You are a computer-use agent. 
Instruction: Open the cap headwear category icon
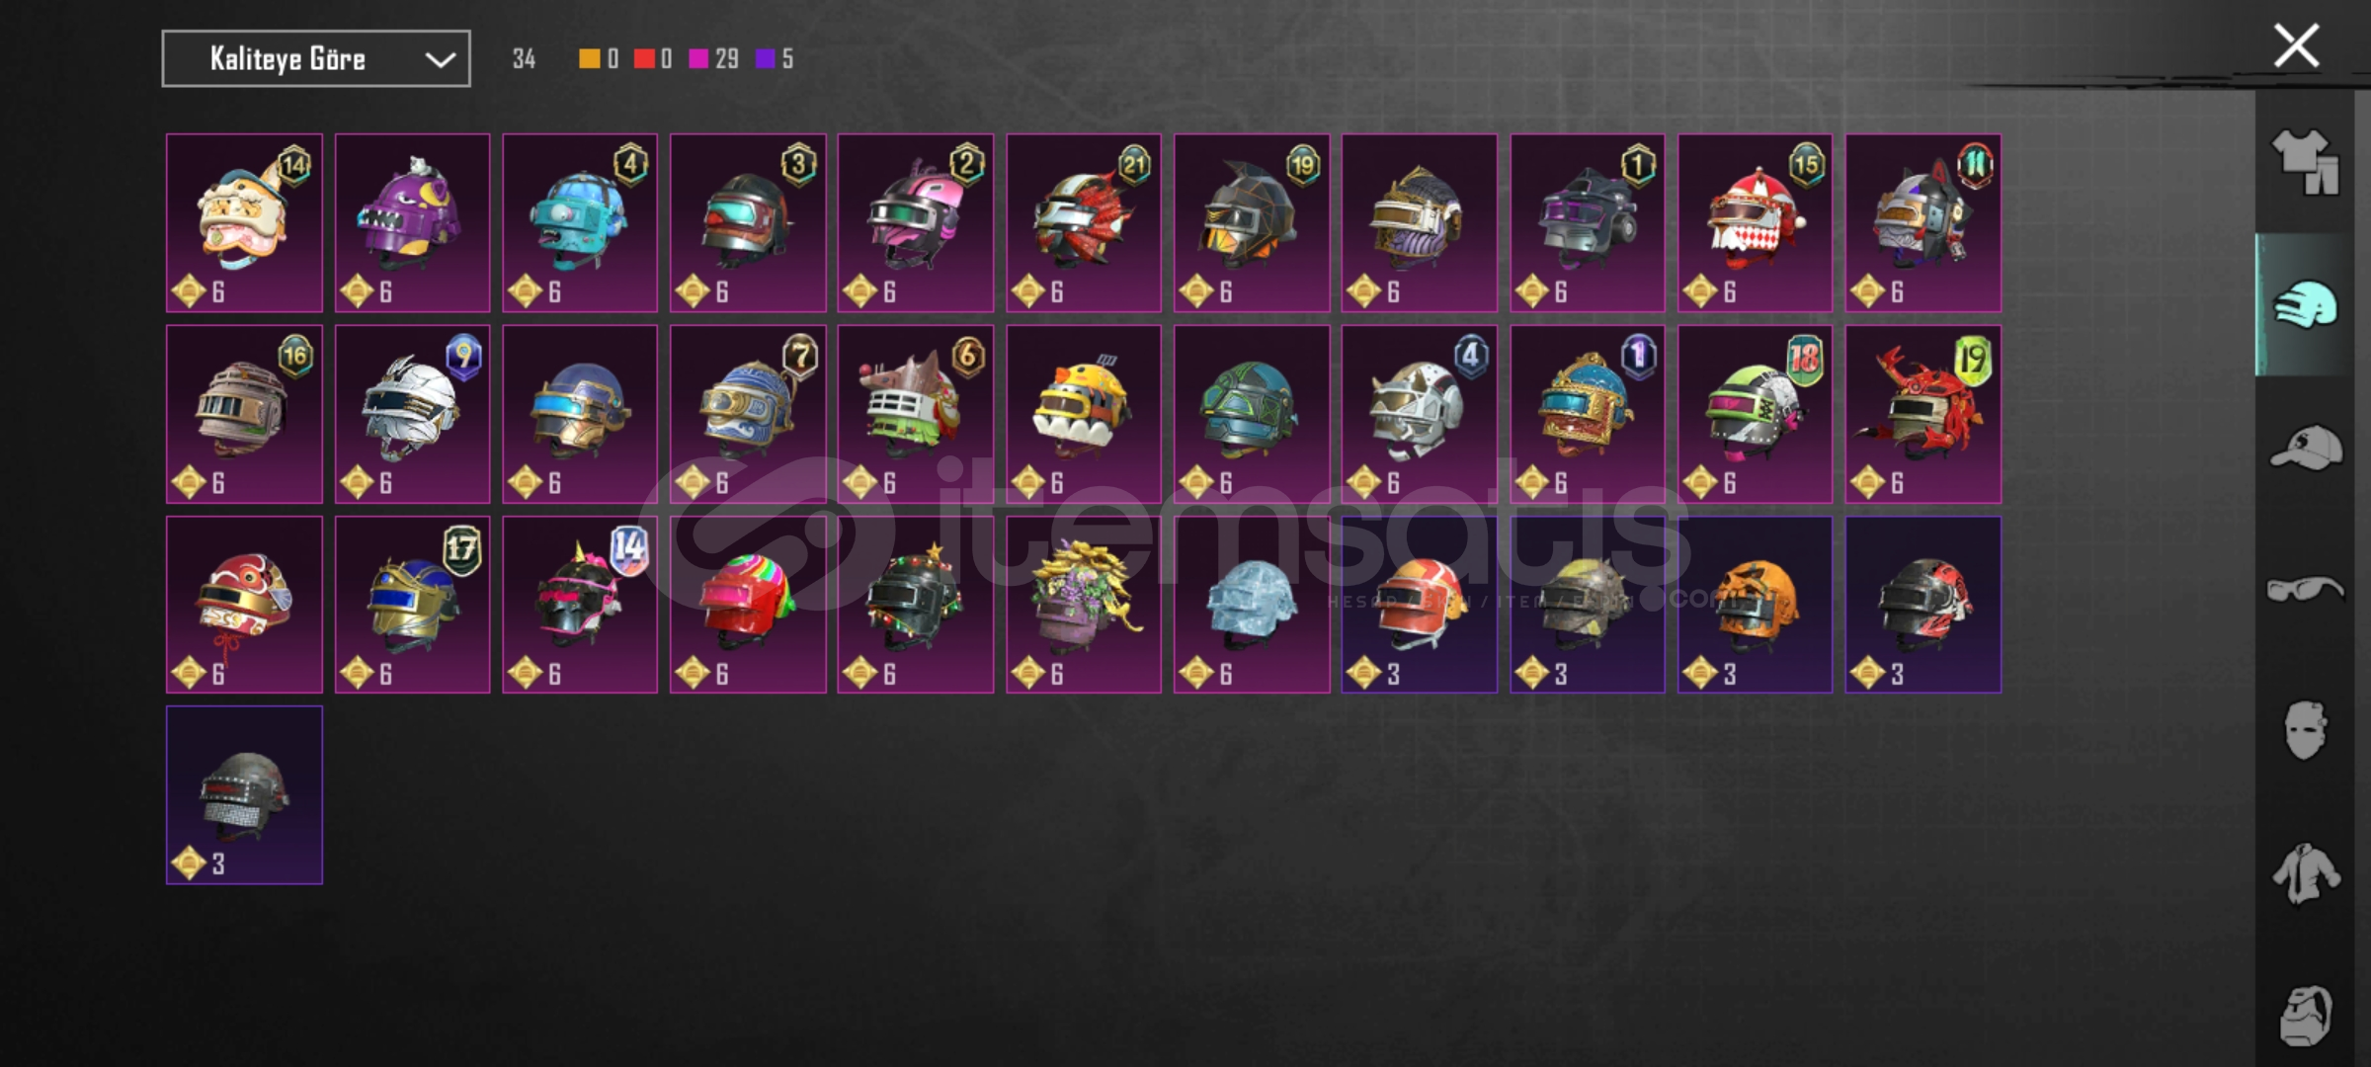click(x=2305, y=448)
